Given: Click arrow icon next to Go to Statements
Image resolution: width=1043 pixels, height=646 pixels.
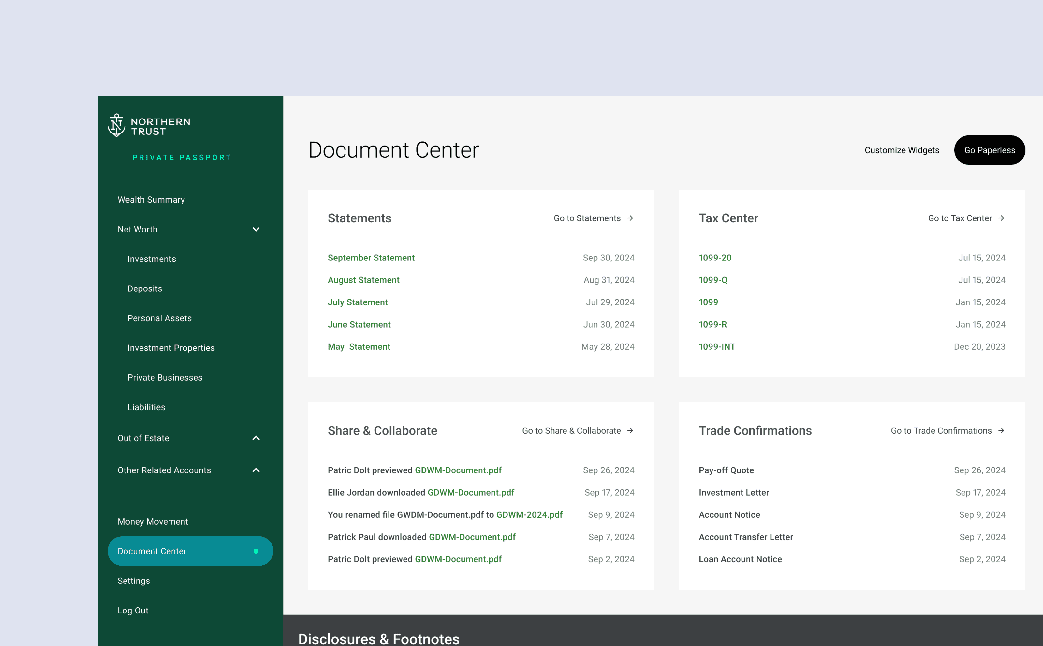Looking at the screenshot, I should point(630,218).
